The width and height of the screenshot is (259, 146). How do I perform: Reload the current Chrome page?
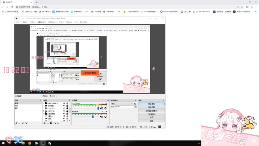(x=12, y=7)
